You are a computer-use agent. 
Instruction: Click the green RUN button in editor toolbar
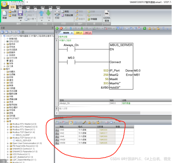[57, 29]
